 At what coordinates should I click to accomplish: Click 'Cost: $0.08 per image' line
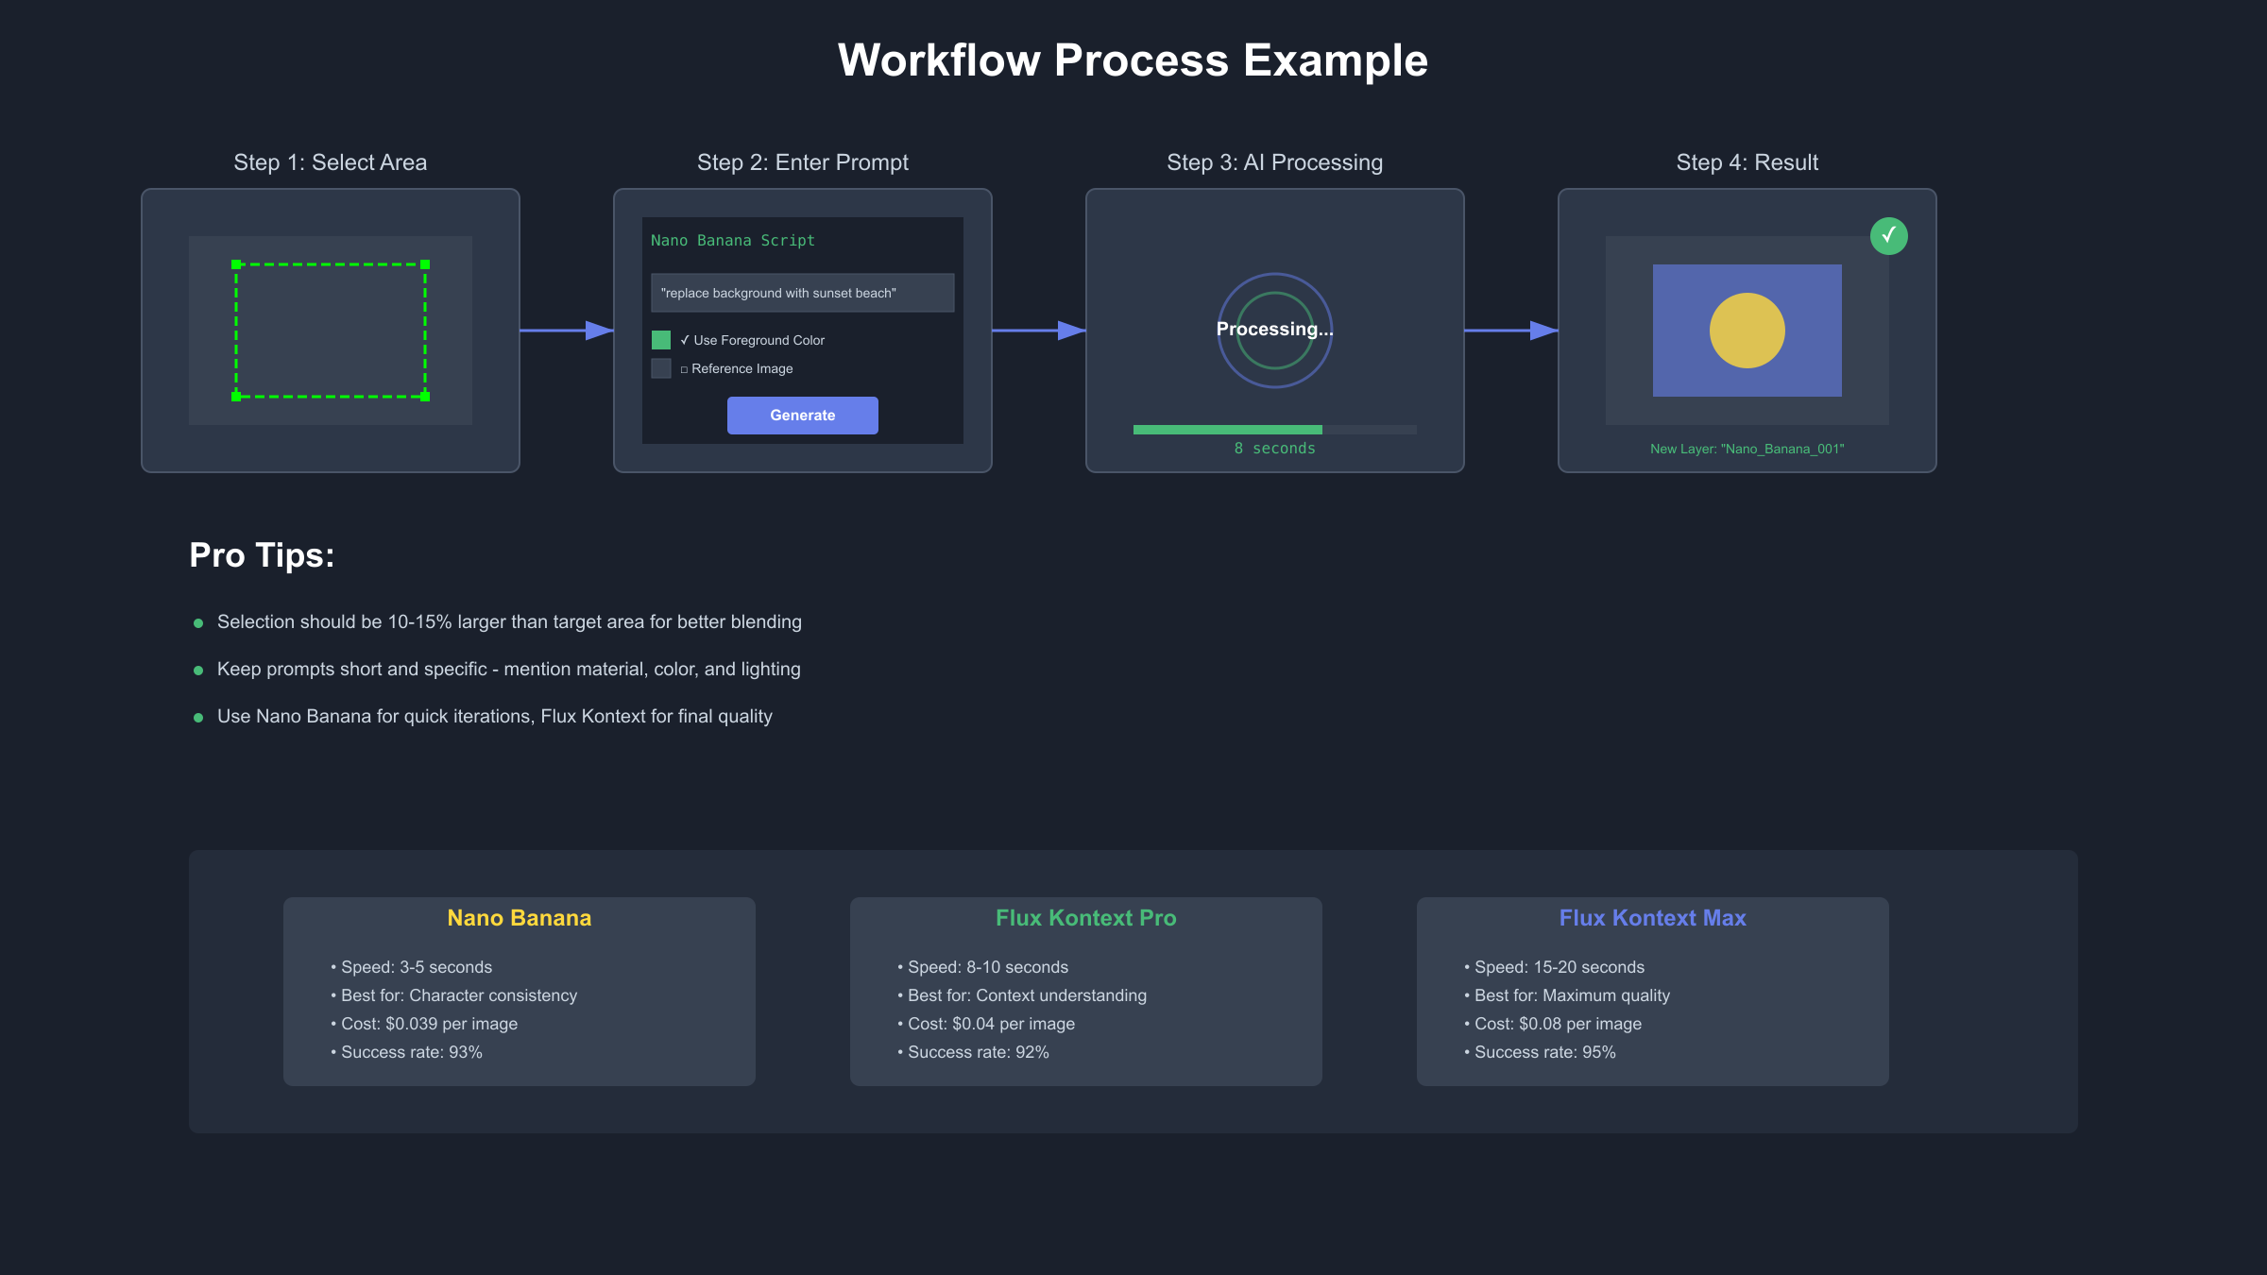[1553, 1024]
